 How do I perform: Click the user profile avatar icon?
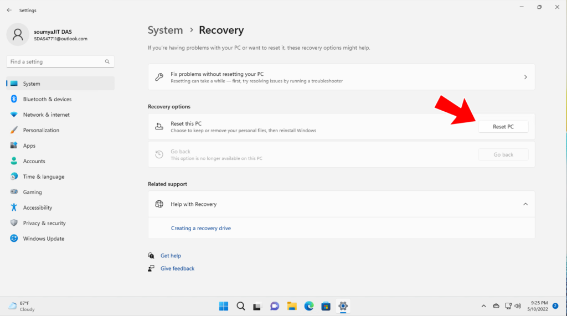click(18, 34)
